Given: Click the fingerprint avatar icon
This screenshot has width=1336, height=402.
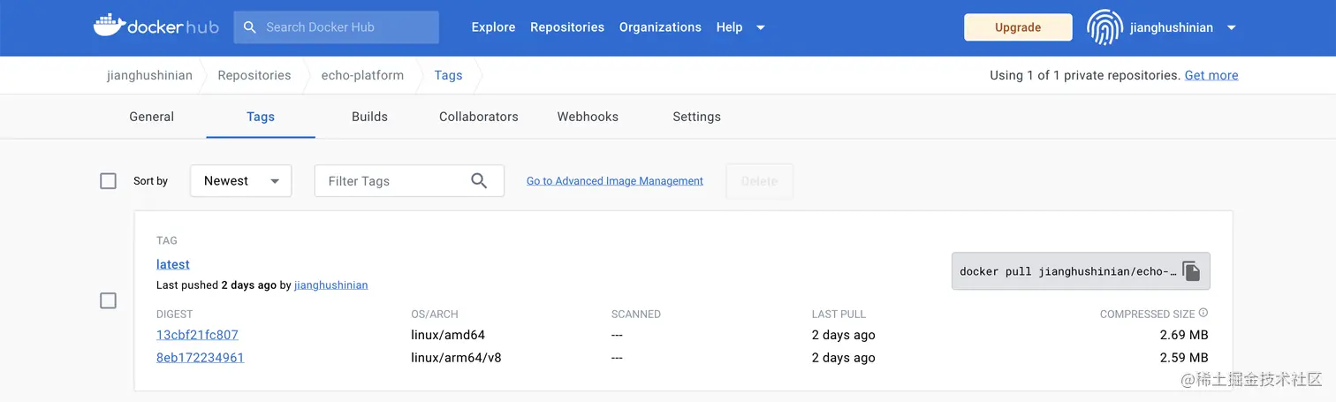Looking at the screenshot, I should [x=1104, y=27].
